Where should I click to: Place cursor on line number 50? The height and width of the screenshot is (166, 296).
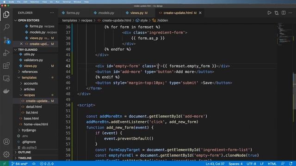pos(68,105)
